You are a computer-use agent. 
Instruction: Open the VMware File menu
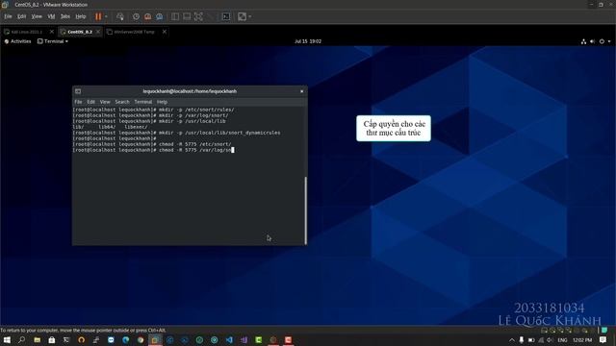click(x=8, y=16)
